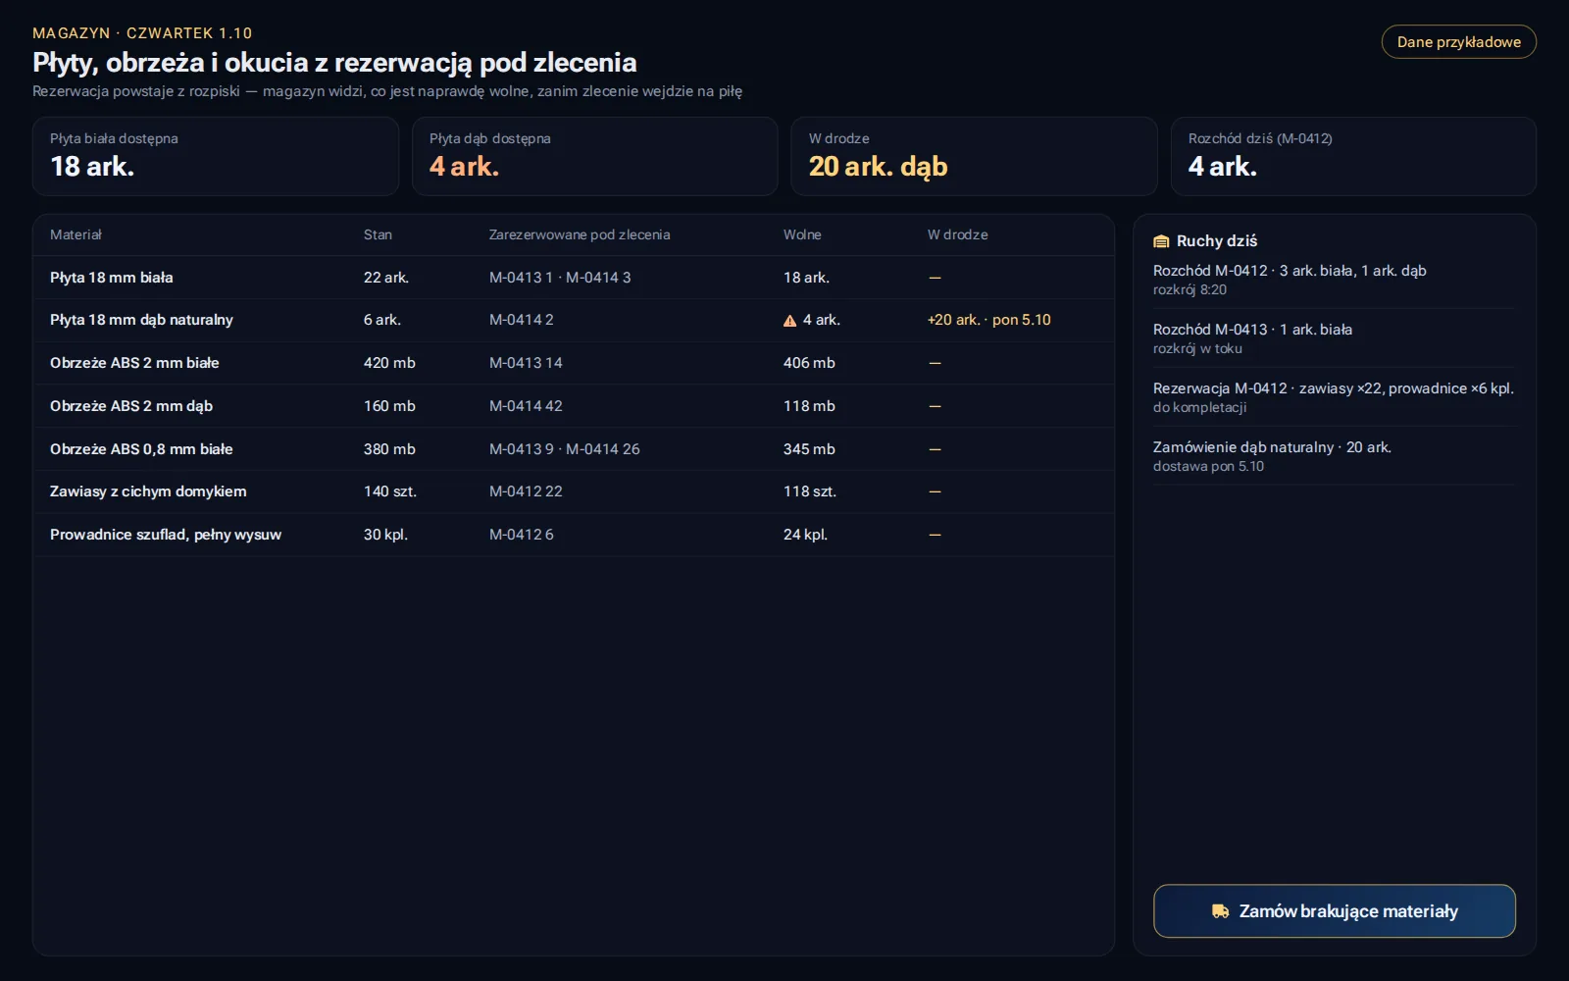Click the 420 mb stock value
Screen dimensions: 1569x981
click(x=389, y=363)
